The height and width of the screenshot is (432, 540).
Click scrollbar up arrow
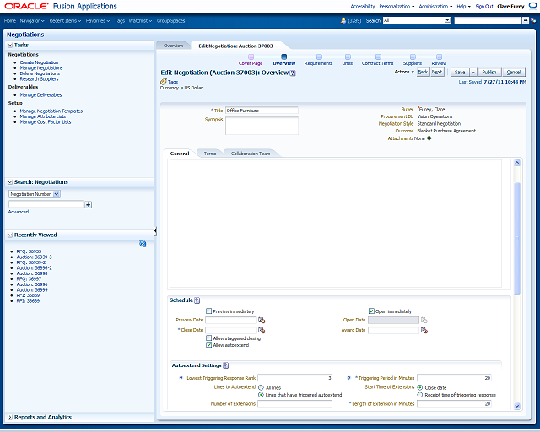(x=517, y=163)
